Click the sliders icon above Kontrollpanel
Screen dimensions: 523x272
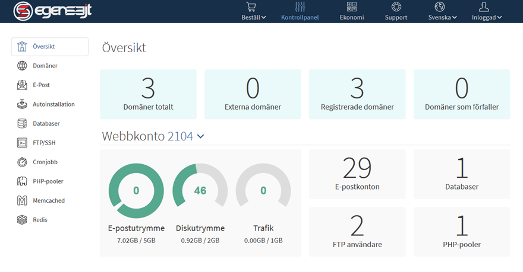[x=300, y=7]
